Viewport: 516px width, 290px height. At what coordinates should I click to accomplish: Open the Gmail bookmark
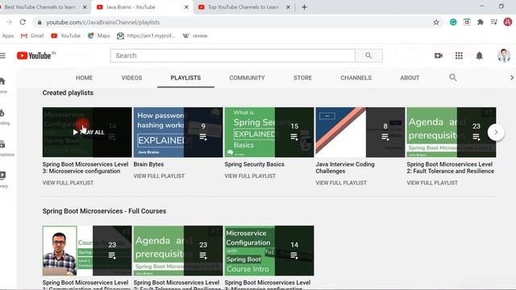coord(32,35)
